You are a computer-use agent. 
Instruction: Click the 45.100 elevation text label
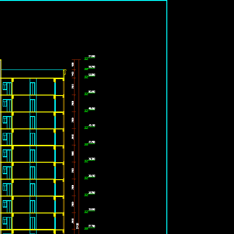click(x=92, y=125)
